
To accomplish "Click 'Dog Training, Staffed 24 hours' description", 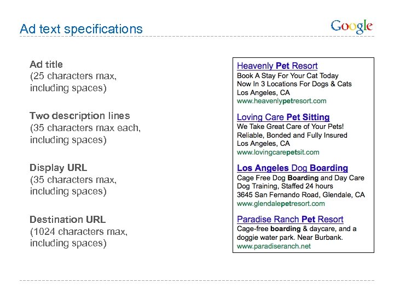I will tap(285, 186).
